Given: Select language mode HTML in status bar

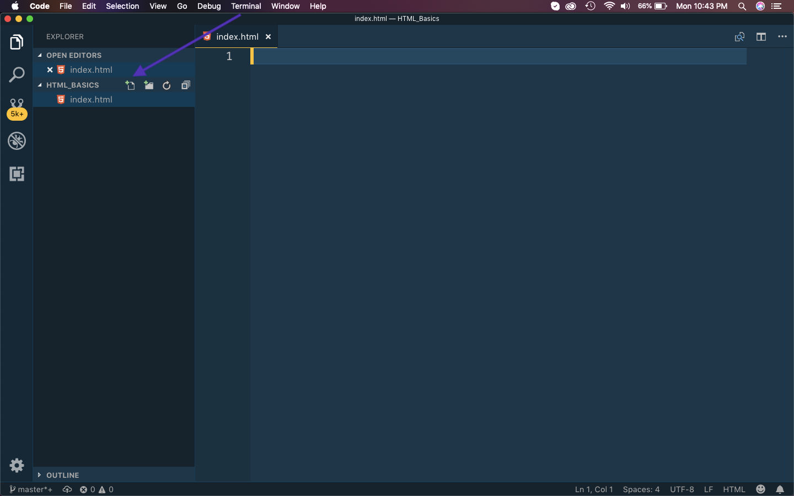Looking at the screenshot, I should pyautogui.click(x=734, y=489).
